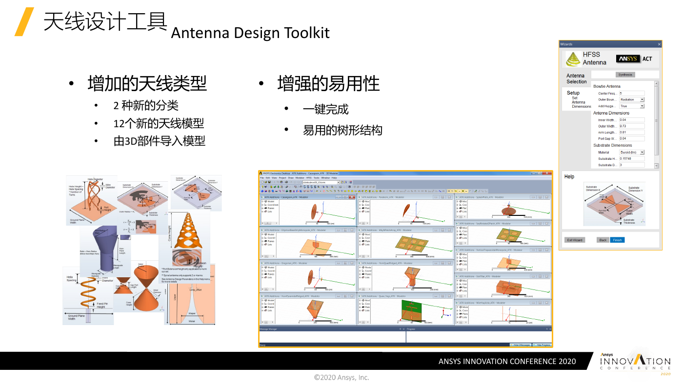This screenshot has width=683, height=384.
Task: Open the Add Huygens True dropdown
Action: pos(632,106)
